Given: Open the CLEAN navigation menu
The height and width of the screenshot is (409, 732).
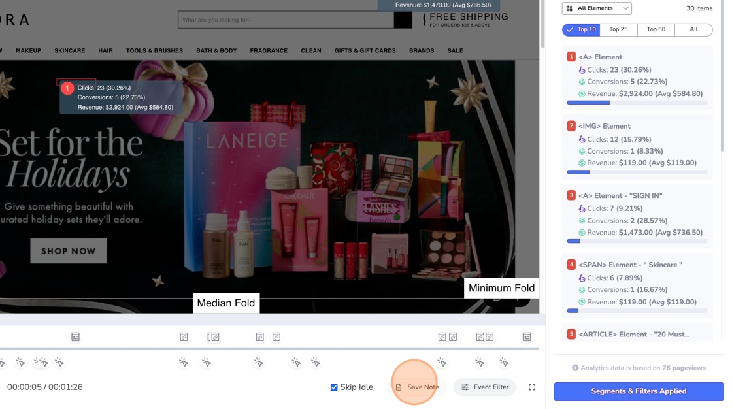Looking at the screenshot, I should point(311,50).
